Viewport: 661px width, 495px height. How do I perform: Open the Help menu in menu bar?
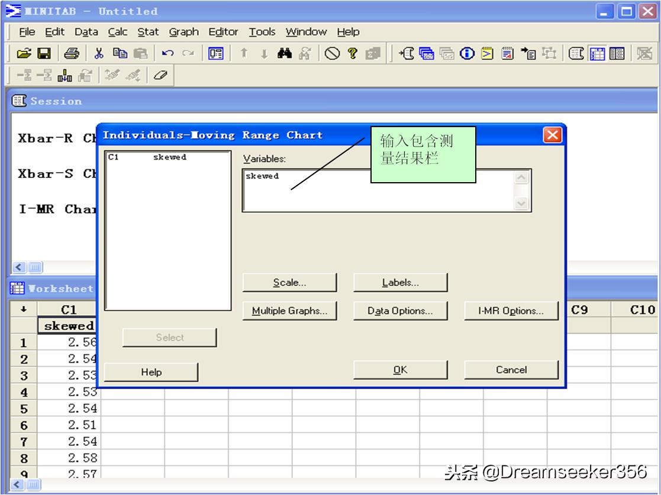click(348, 32)
